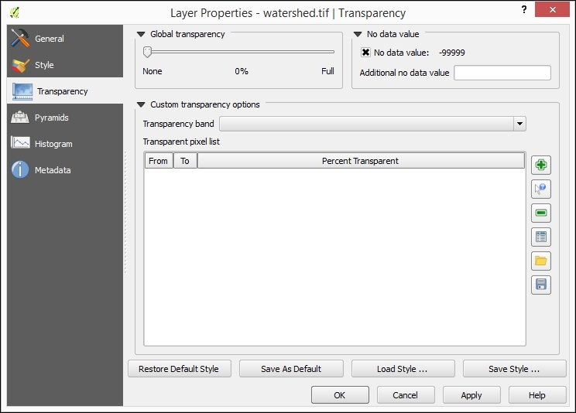Click Load Style button
576x413 pixels.
coord(403,369)
